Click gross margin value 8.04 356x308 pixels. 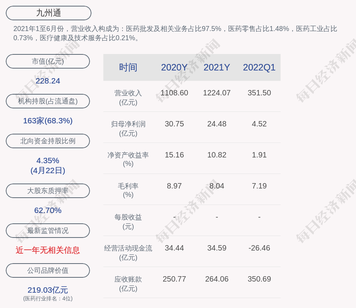(217, 186)
